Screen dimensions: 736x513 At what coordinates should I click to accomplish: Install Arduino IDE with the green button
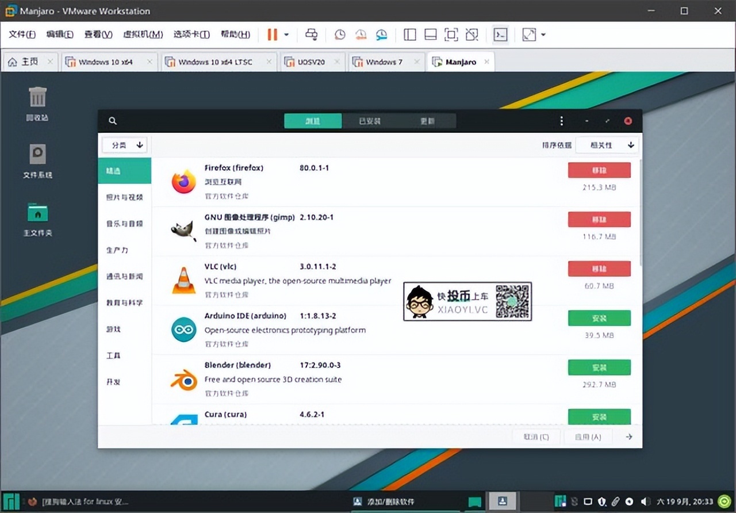(x=599, y=318)
